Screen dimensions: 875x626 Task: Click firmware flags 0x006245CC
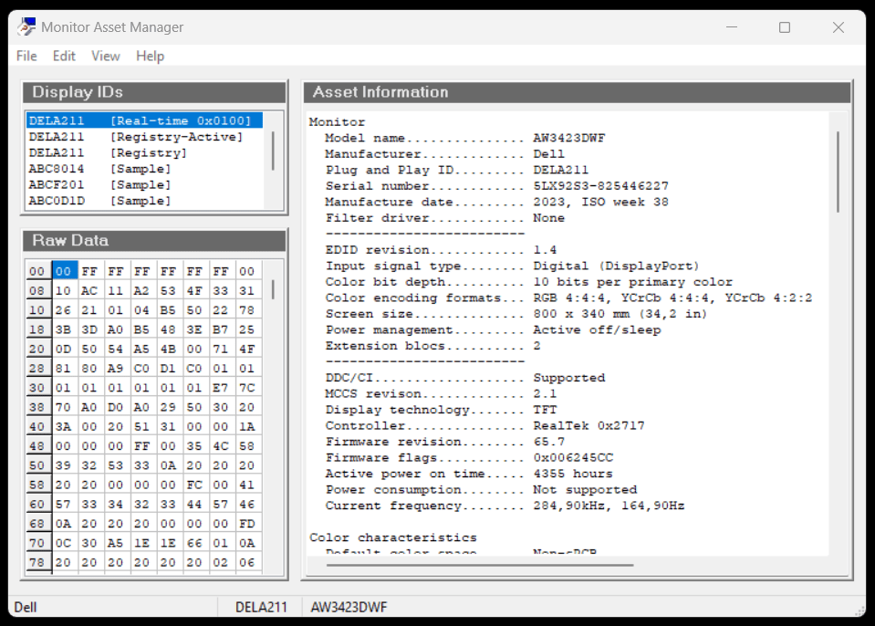[573, 458]
